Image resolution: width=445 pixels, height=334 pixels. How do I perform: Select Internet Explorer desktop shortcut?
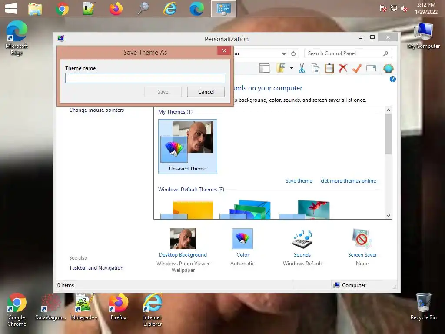(153, 310)
